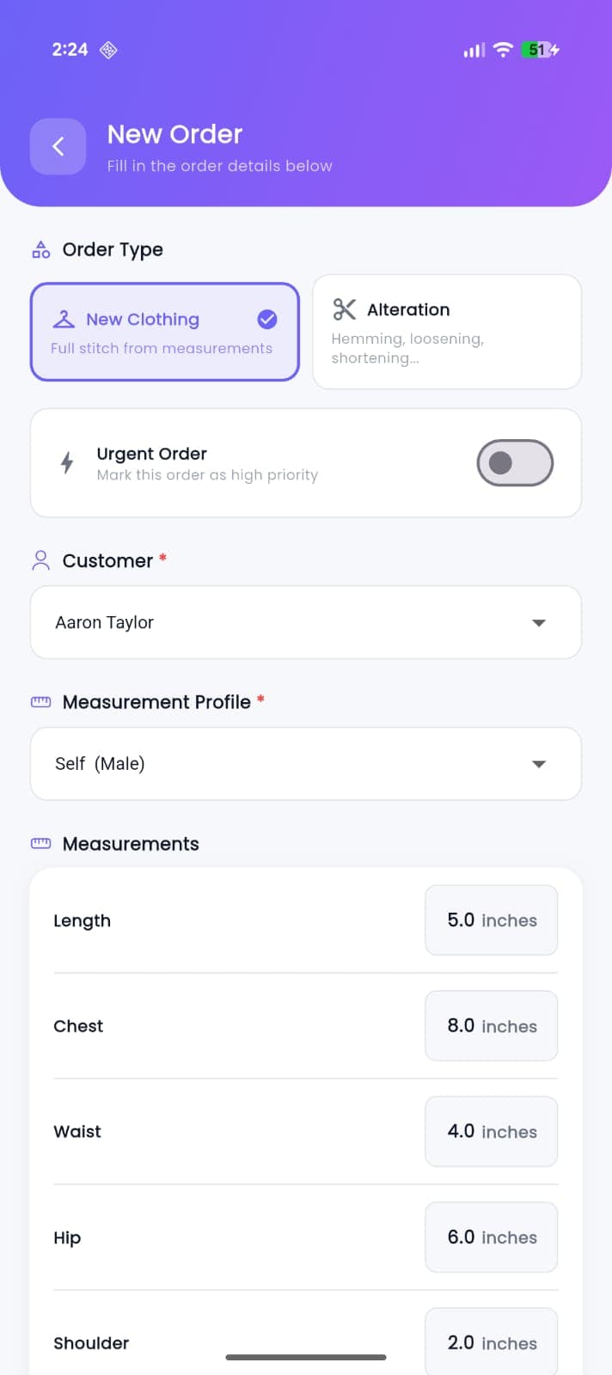This screenshot has height=1375, width=612.
Task: Click the Order Type shapes icon
Action: point(40,250)
